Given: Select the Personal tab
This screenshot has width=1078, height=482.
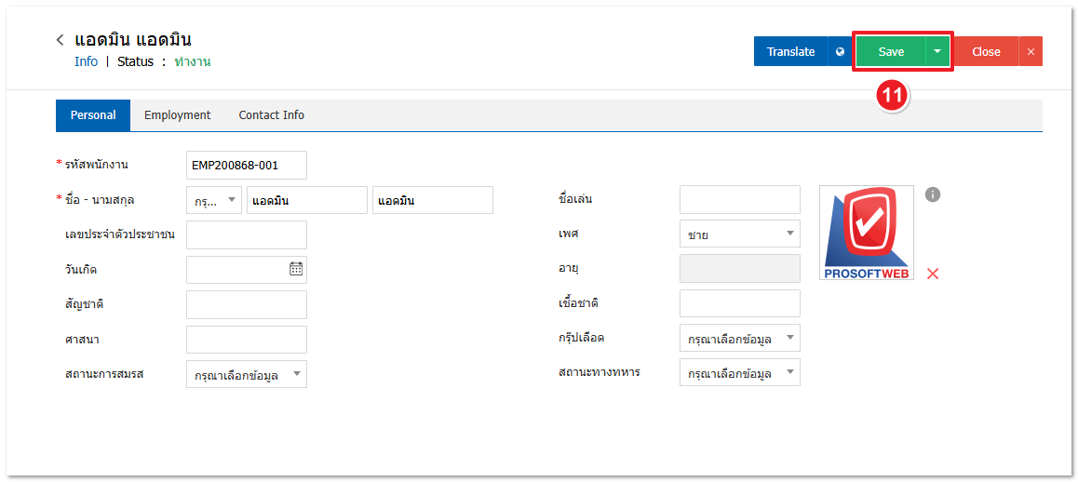Looking at the screenshot, I should (x=93, y=115).
